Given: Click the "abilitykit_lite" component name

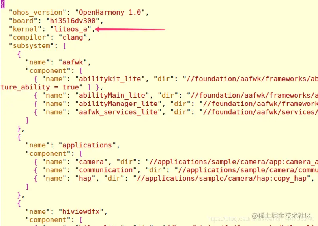Looking at the screenshot, I should [x=110, y=79].
